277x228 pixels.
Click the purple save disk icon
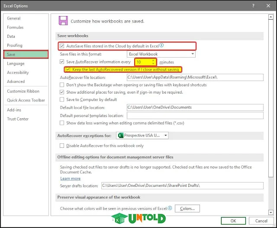click(63, 20)
